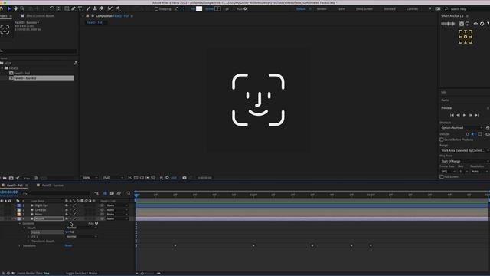Click the FaceID - Fail breadcrumb in viewer

click(94, 22)
